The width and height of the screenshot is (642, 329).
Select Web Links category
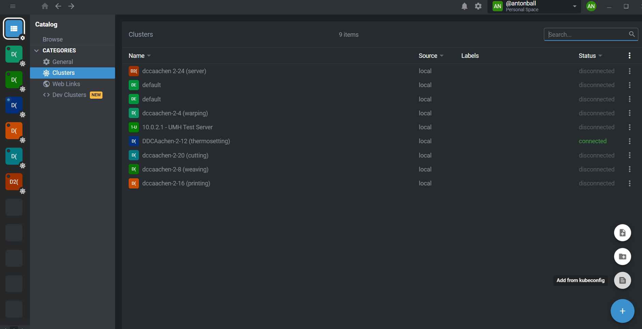(66, 84)
